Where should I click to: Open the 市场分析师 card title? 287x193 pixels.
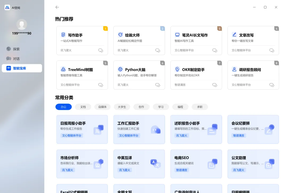tap(69, 158)
